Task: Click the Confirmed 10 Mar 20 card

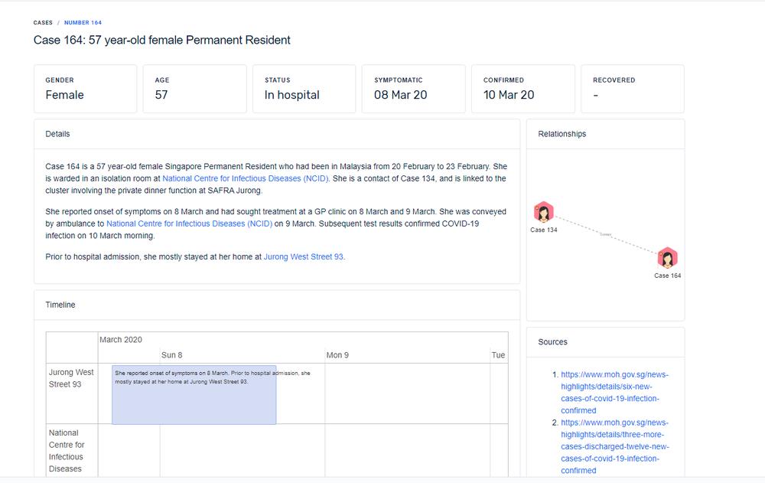Action: 522,89
